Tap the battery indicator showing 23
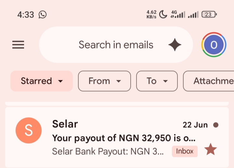The image size is (234, 168). (209, 15)
